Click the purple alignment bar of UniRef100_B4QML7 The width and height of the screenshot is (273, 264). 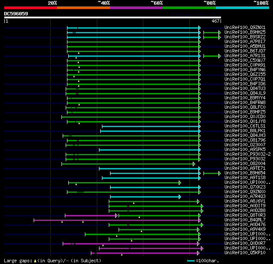click(116, 220)
